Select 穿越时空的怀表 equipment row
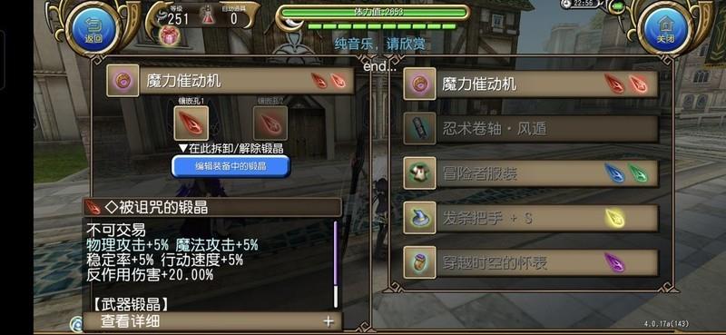The height and width of the screenshot is (335, 726). pos(531,262)
